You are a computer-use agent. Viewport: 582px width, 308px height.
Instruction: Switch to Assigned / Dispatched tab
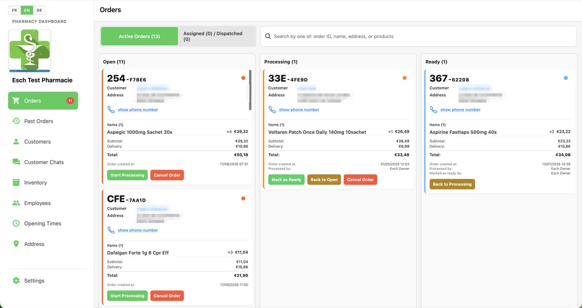click(217, 37)
